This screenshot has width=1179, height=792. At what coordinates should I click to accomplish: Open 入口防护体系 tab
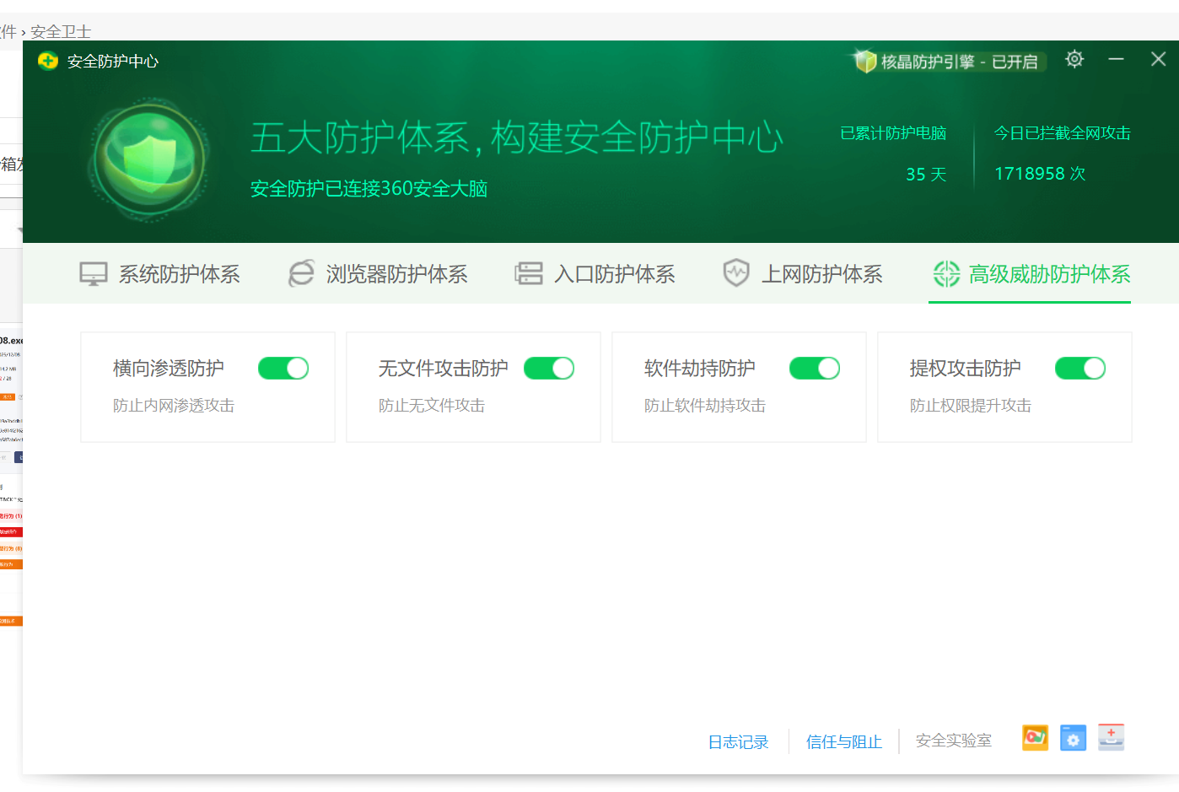[595, 274]
